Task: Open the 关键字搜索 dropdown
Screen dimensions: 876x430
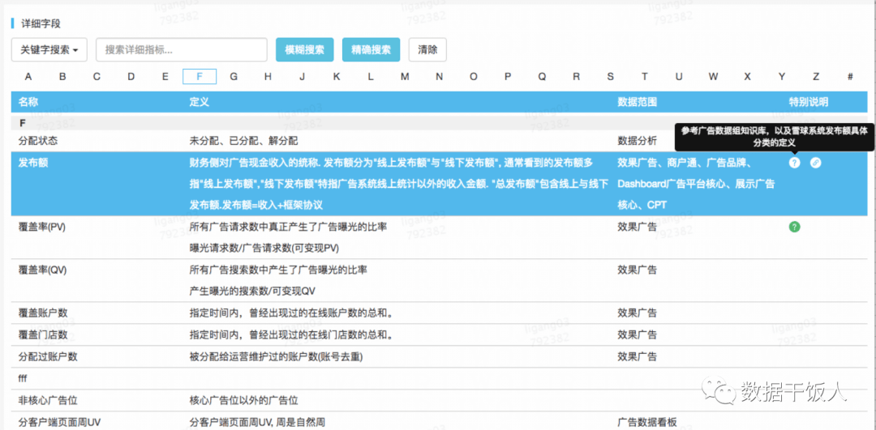Action: pyautogui.click(x=50, y=49)
